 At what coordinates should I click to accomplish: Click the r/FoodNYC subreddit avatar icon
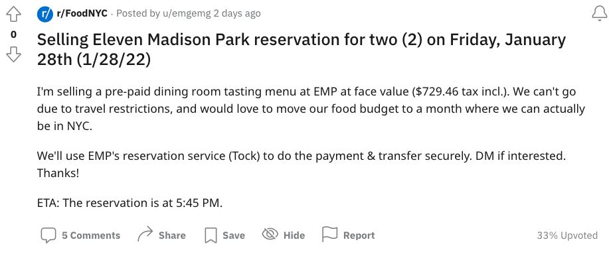click(45, 15)
